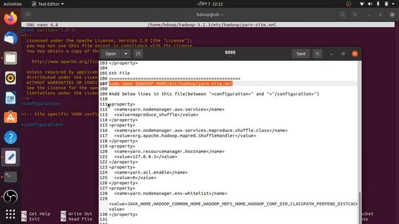Click the JAVA_HOME value line
This screenshot has width=399, height=224.
coord(233,204)
